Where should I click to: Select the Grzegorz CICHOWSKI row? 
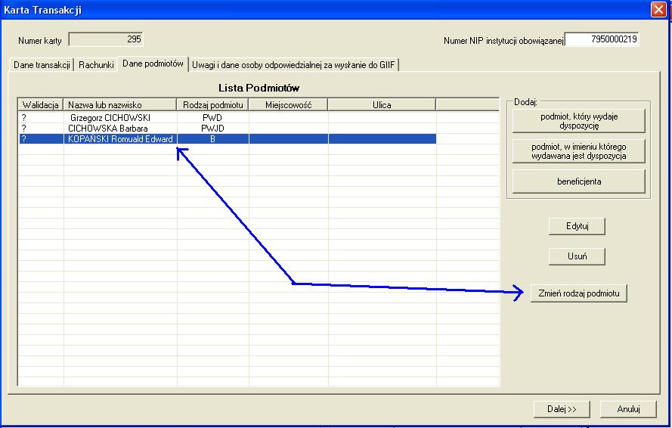pyautogui.click(x=227, y=117)
